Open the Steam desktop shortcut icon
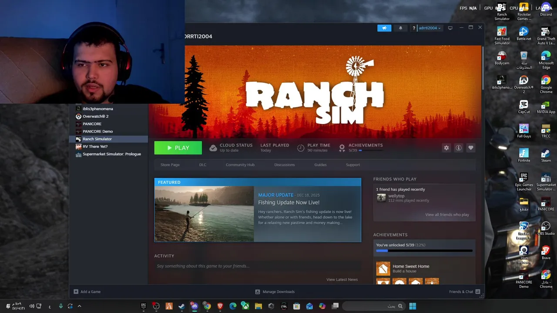 546,156
